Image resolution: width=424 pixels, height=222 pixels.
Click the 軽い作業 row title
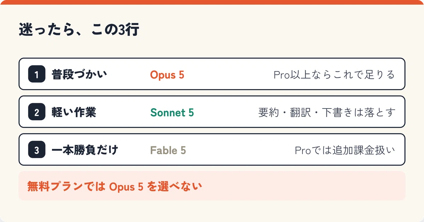[x=74, y=112]
